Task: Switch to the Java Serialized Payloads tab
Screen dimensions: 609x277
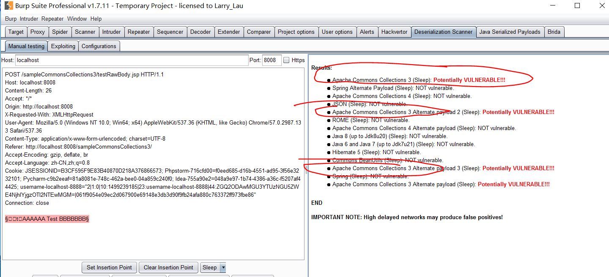Action: tap(509, 32)
